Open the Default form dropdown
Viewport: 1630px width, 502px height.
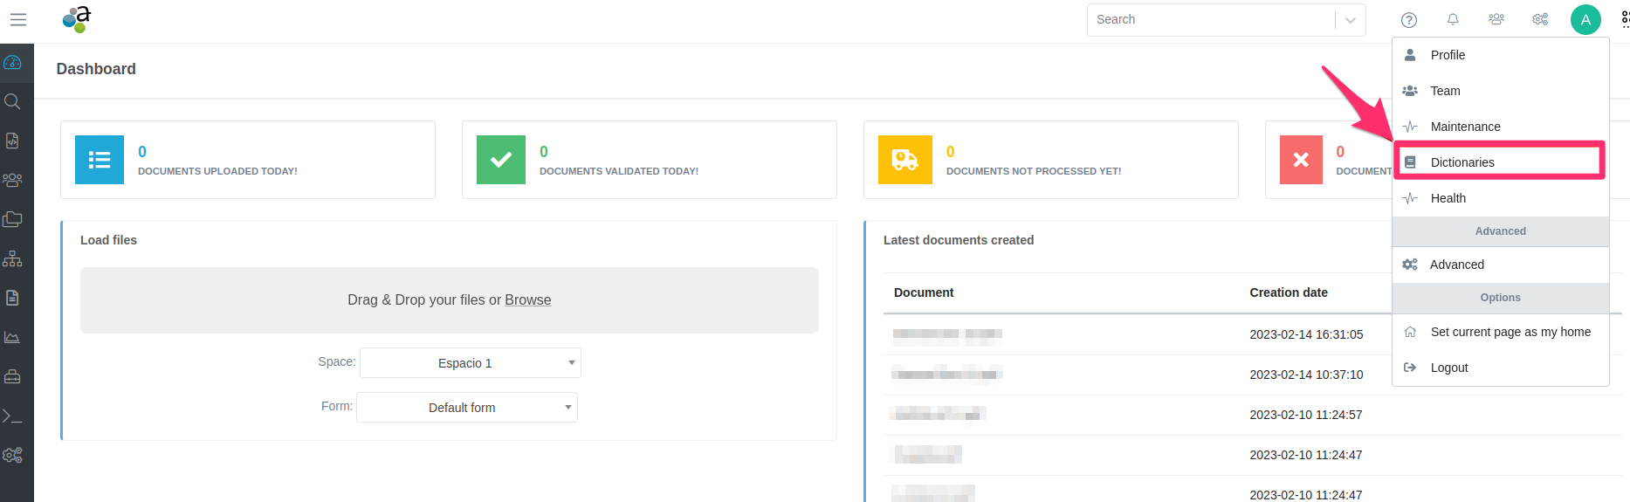467,408
